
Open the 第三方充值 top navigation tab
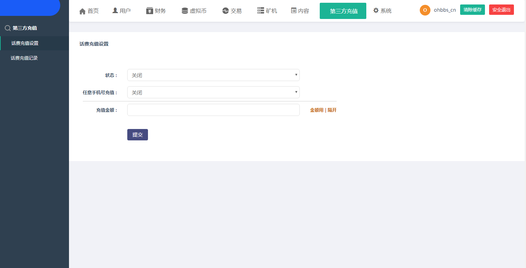tap(343, 11)
